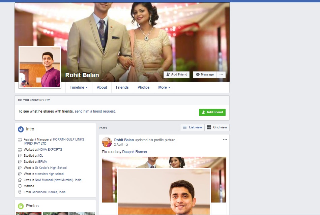The image size is (320, 215).
Task: Click the Married relationship status text
Action: coord(29,186)
